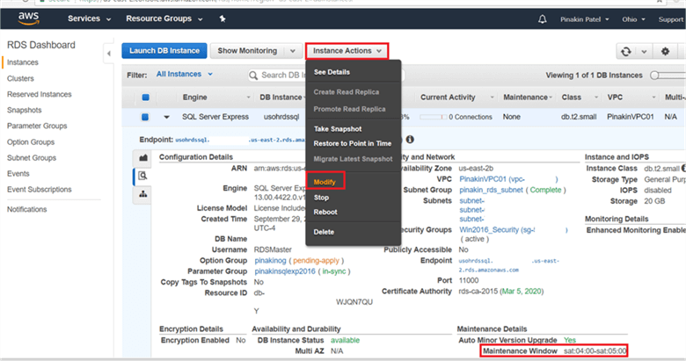686x361 pixels.
Task: Choose See Details from the menu
Action: (x=332, y=72)
